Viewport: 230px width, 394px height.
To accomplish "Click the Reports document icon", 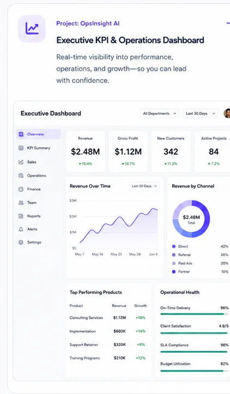I will click(21, 216).
